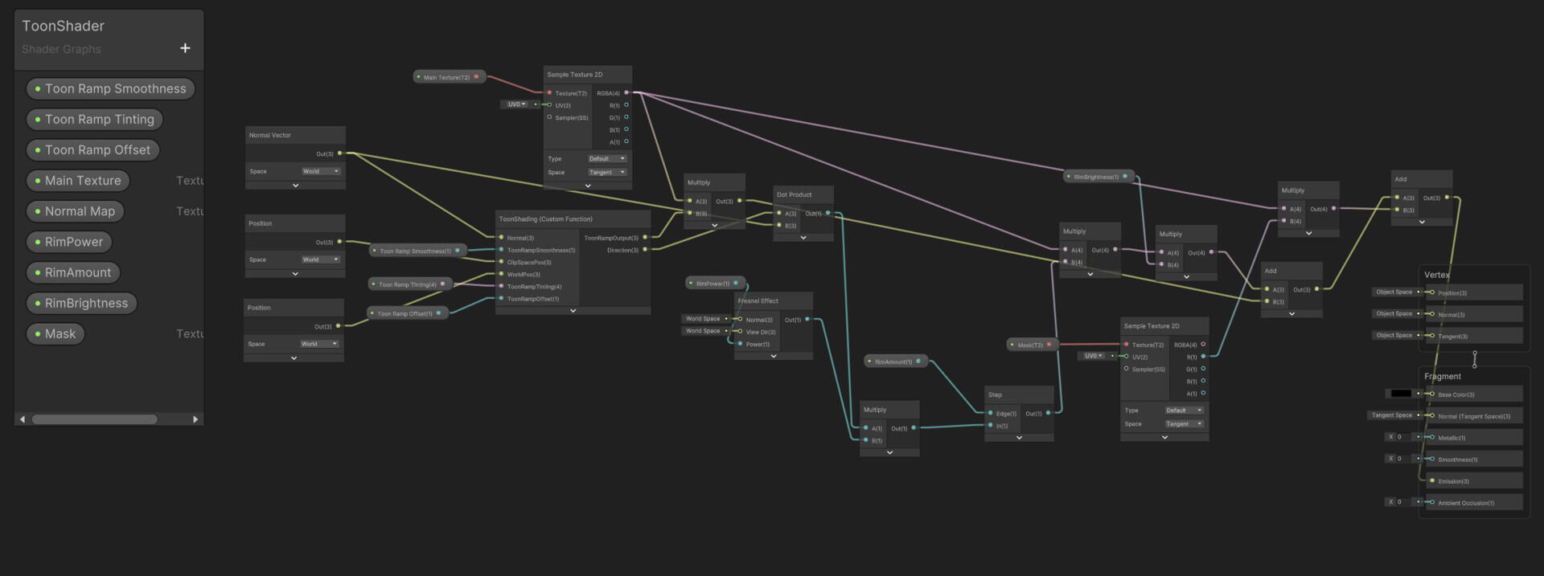
Task: Click the Out(1) port on Fresnel Effect node
Action: tap(807, 320)
